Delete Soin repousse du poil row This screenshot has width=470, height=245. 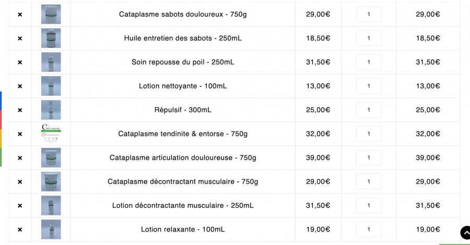coord(20,62)
